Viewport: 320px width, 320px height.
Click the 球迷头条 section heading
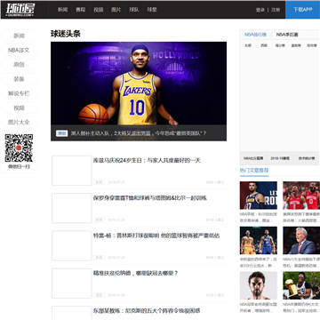click(66, 34)
